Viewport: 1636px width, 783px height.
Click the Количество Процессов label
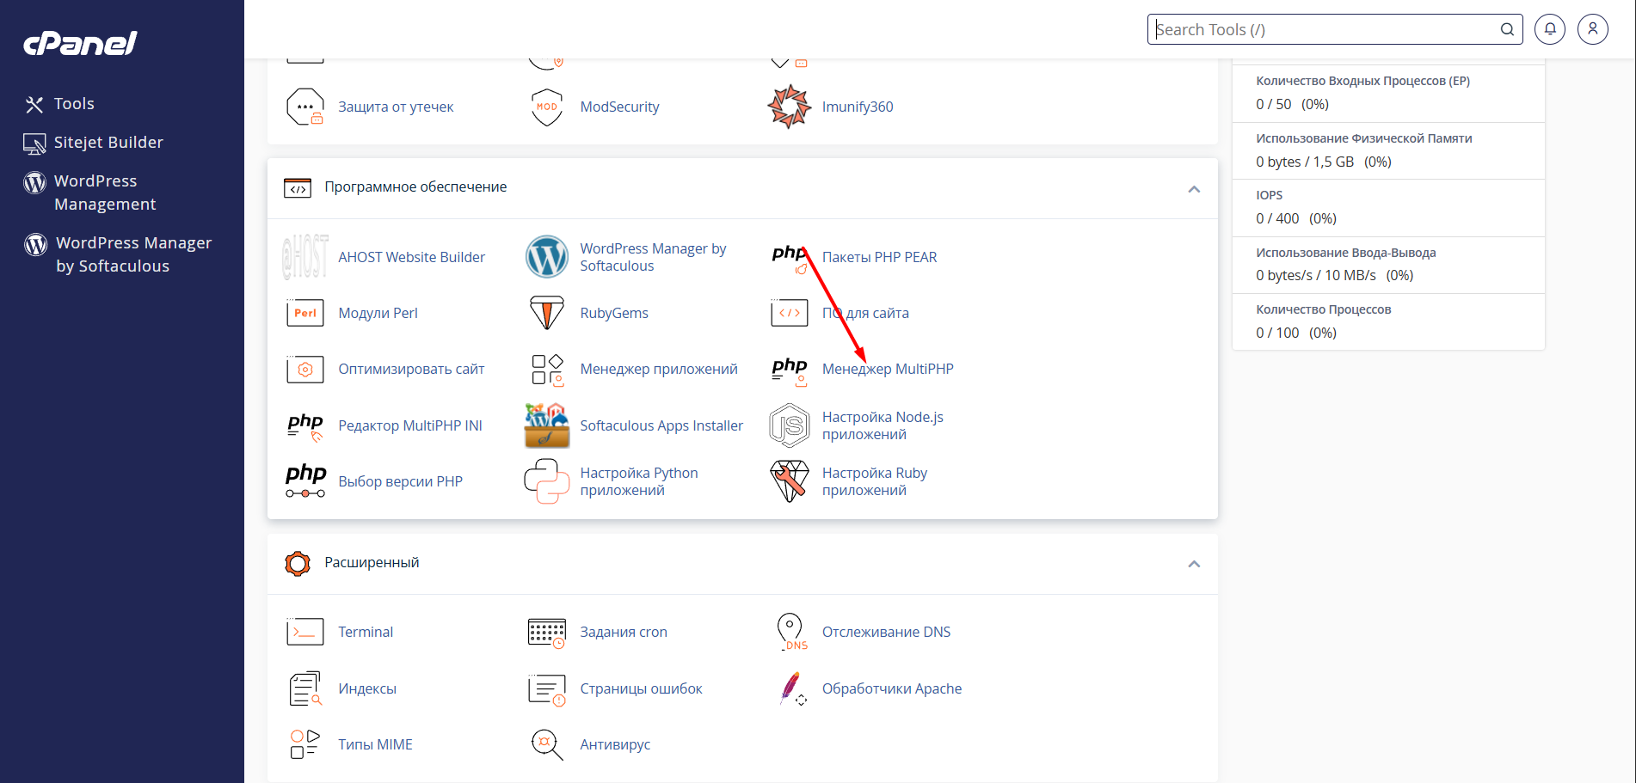[1323, 309]
